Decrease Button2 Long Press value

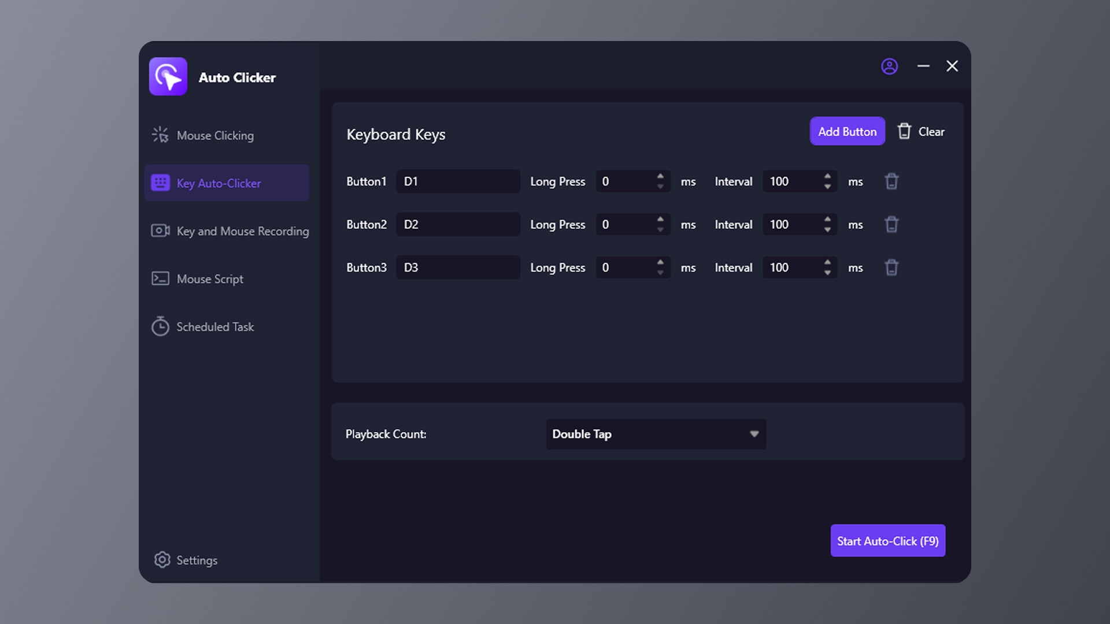[660, 228]
